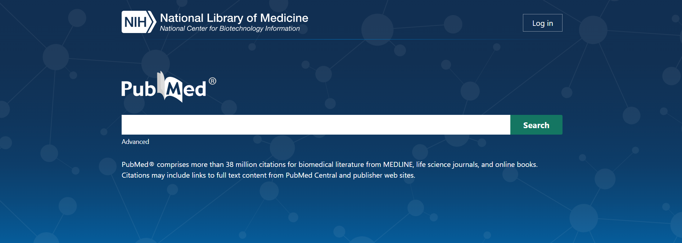Open the Advanced search link

pyautogui.click(x=135, y=142)
